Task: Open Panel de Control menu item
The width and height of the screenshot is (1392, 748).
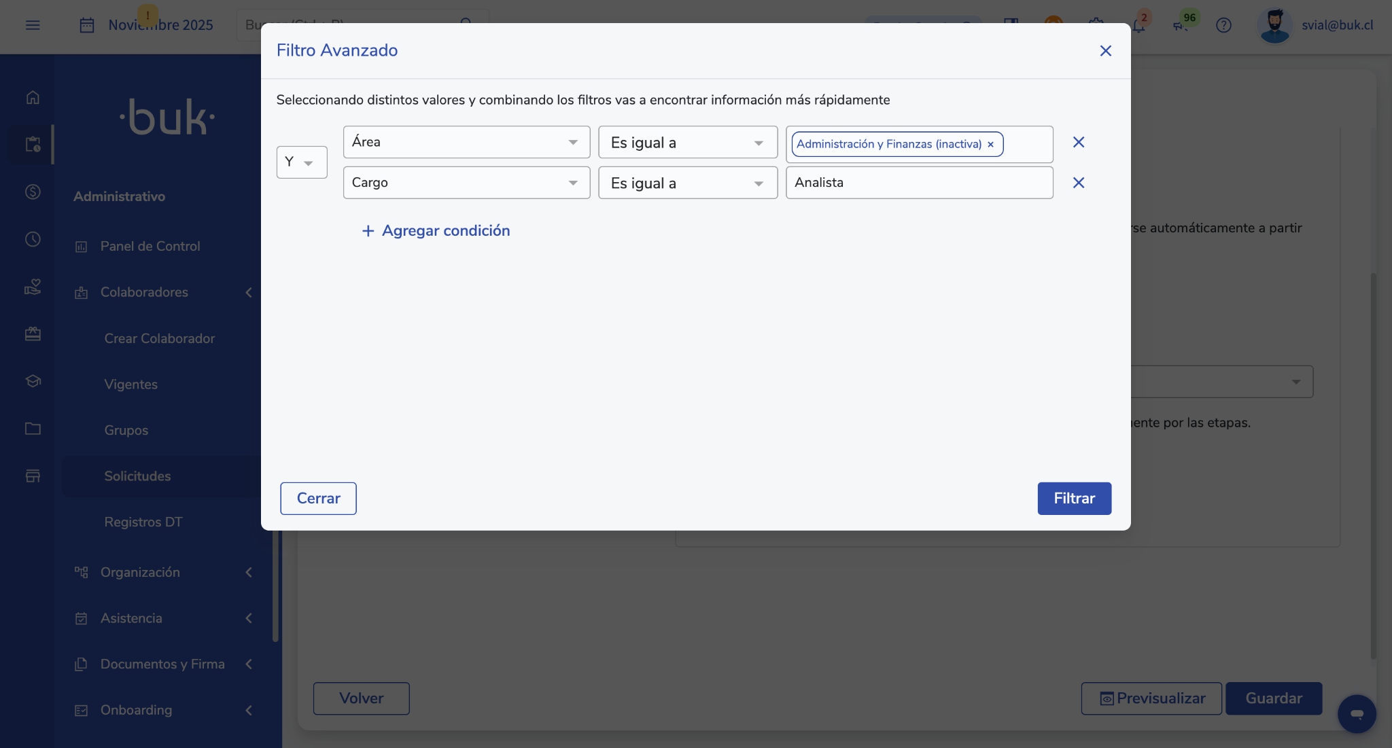Action: click(150, 246)
